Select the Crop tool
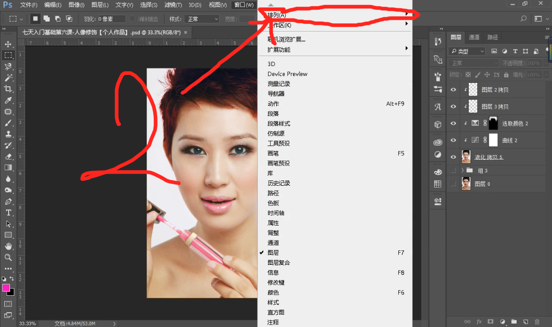 click(x=8, y=89)
